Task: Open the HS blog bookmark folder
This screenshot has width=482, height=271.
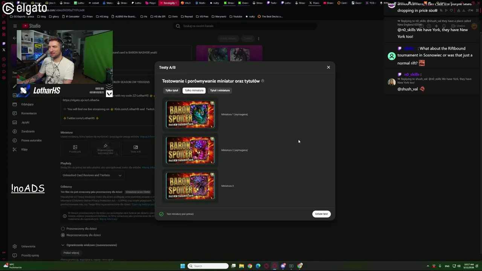Action: (x=102, y=17)
